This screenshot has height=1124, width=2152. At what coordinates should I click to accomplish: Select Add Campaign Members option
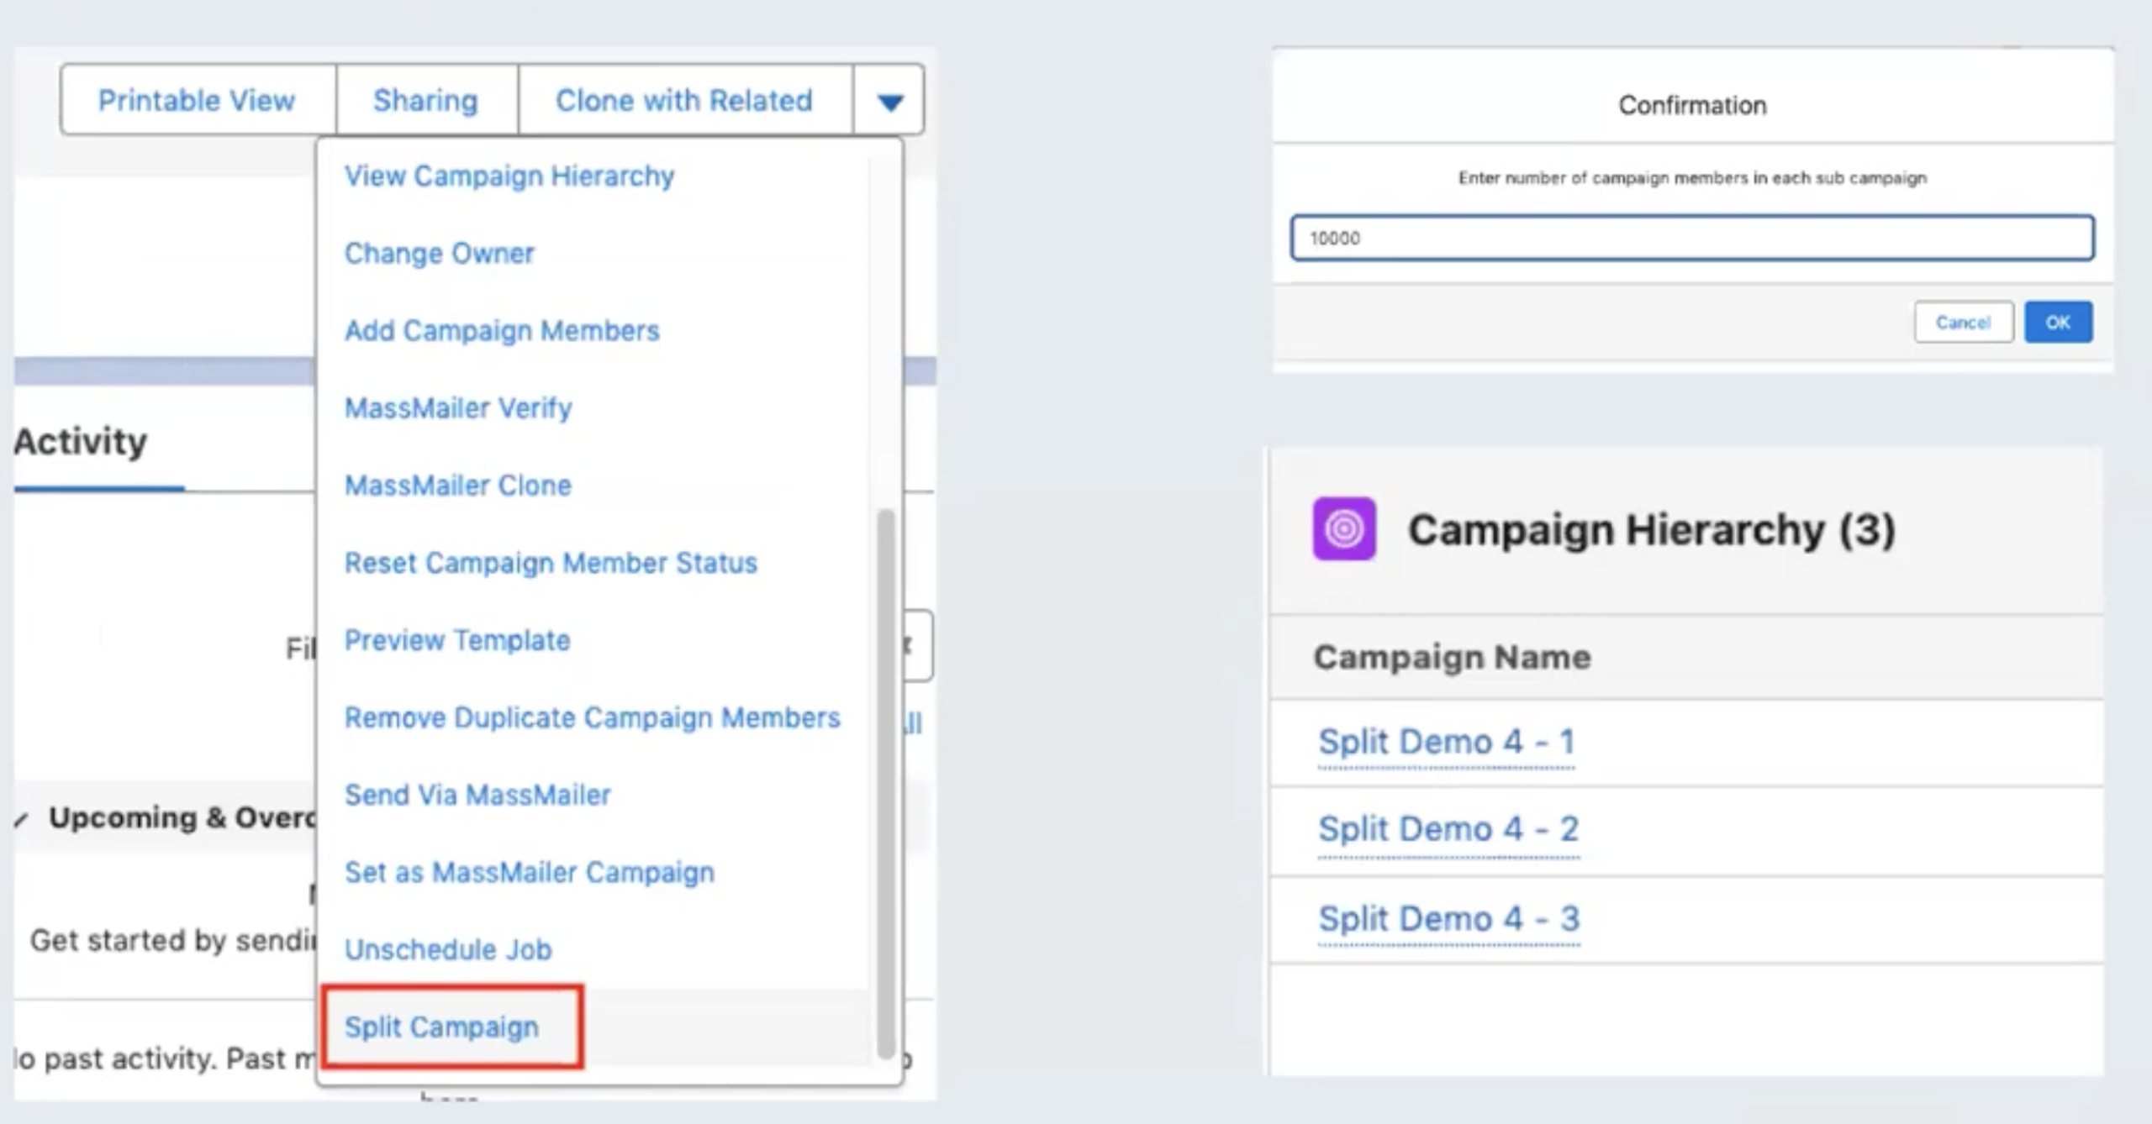pos(502,330)
